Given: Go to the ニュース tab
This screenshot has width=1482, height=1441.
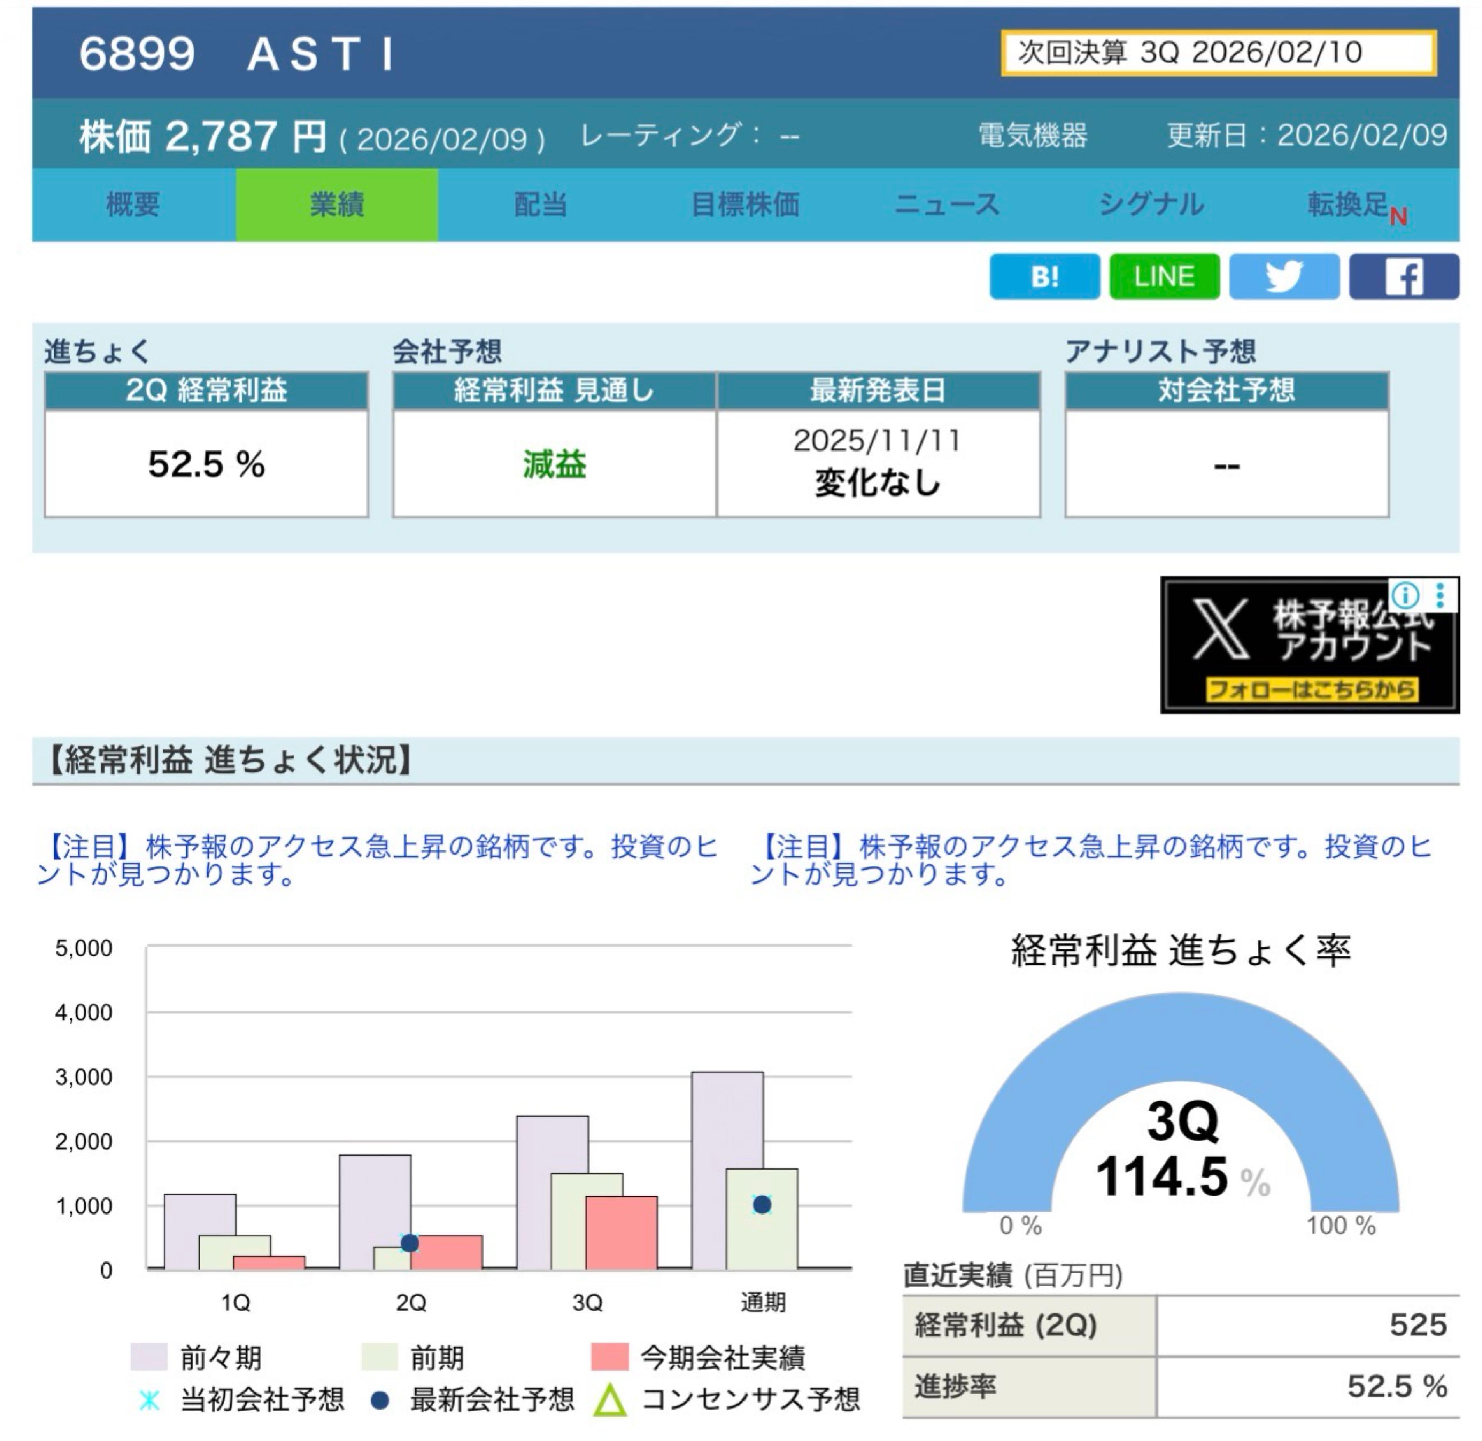Looking at the screenshot, I should click(947, 204).
